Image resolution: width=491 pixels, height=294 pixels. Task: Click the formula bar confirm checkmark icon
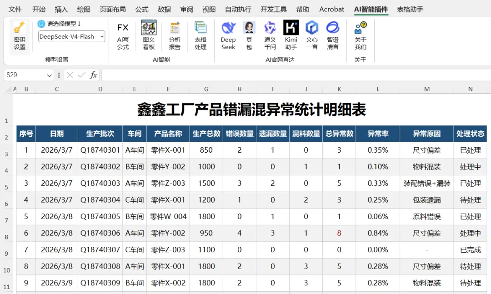pos(81,75)
